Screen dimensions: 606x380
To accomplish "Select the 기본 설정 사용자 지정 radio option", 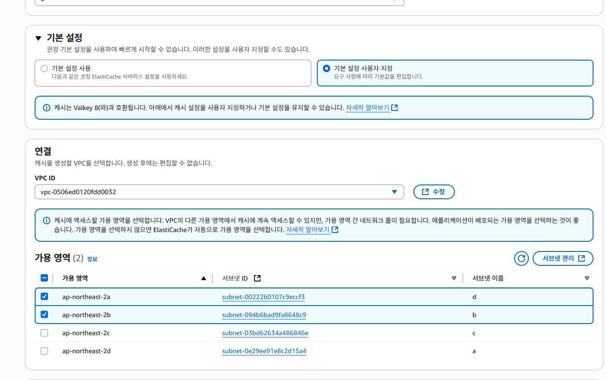I will [327, 68].
